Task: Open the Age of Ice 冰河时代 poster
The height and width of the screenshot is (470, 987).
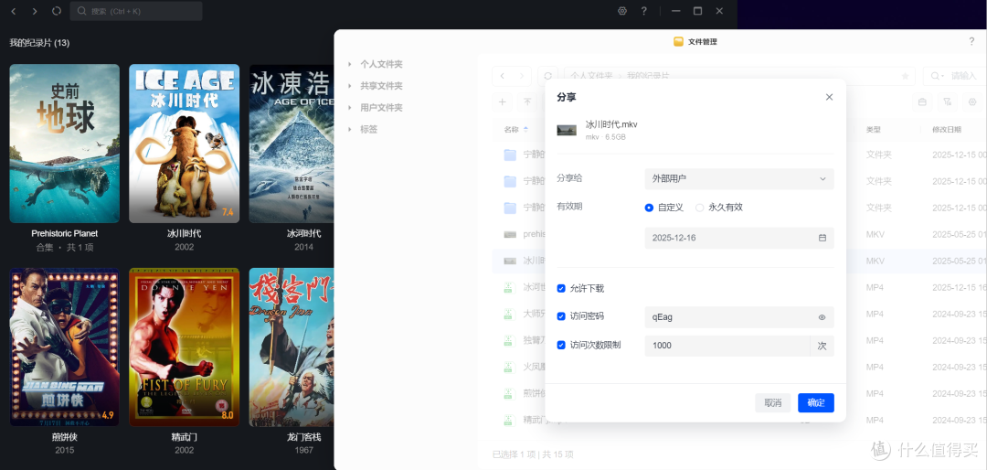Action: tap(292, 144)
